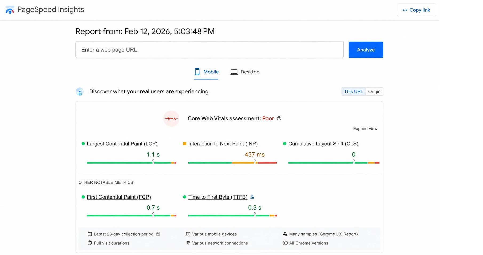Expand the metrics view
Viewport: 483px width, 255px height.
[365, 129]
